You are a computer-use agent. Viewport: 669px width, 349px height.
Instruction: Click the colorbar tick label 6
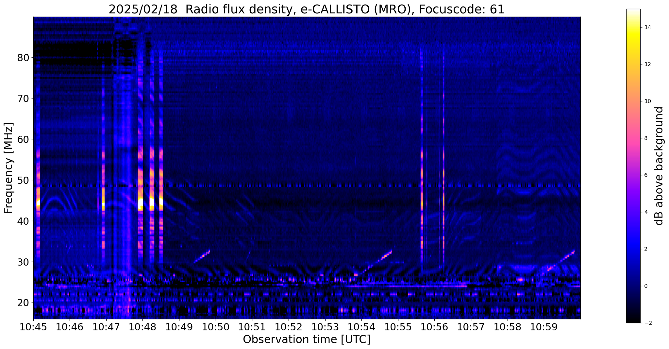(645, 175)
